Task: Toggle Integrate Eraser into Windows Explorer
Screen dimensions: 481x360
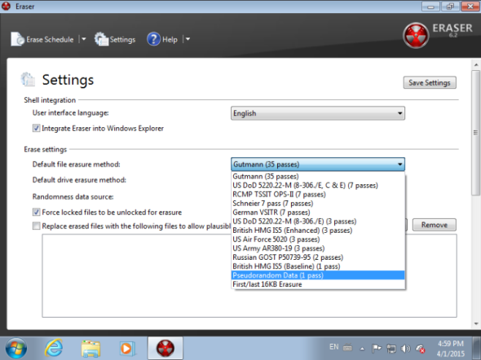Action: click(x=36, y=128)
